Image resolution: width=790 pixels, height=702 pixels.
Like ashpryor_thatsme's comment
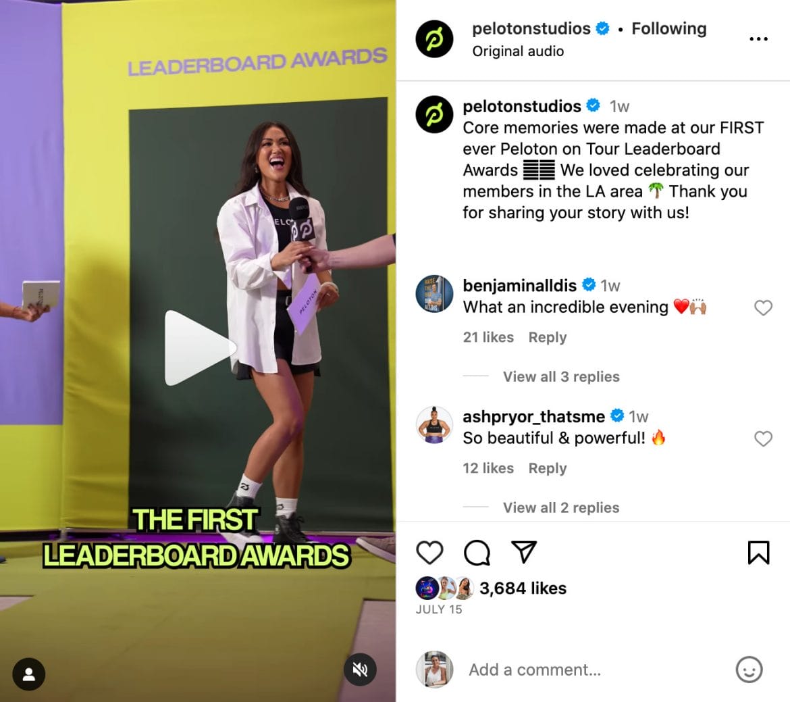[763, 438]
